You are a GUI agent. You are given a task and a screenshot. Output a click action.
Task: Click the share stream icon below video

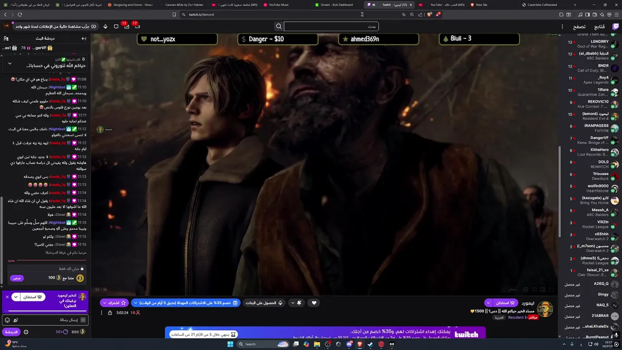click(110, 313)
